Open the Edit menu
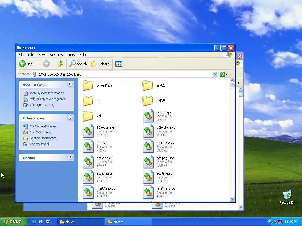Screen dimensions: 302x226 [31, 55]
